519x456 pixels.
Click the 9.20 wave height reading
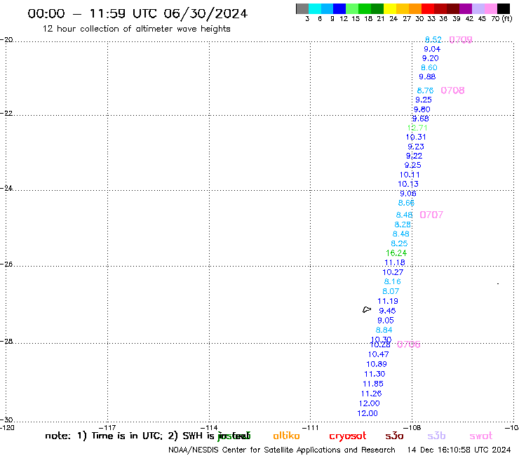click(431, 58)
